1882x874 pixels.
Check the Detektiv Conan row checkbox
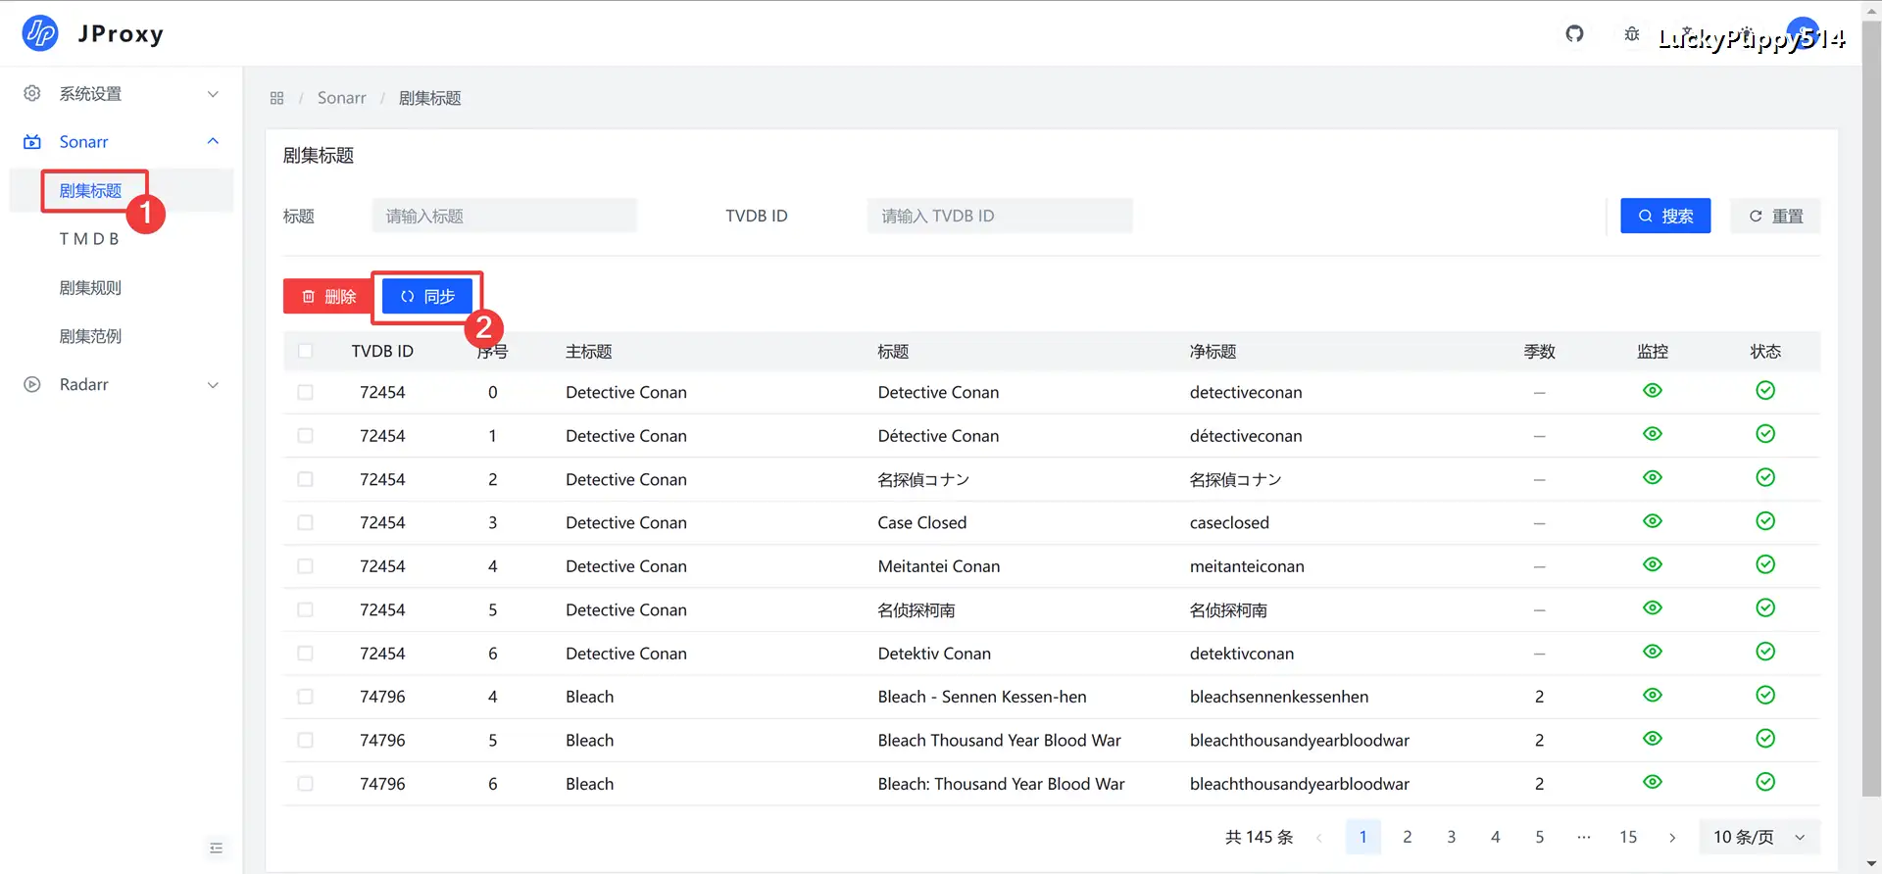[x=305, y=654]
